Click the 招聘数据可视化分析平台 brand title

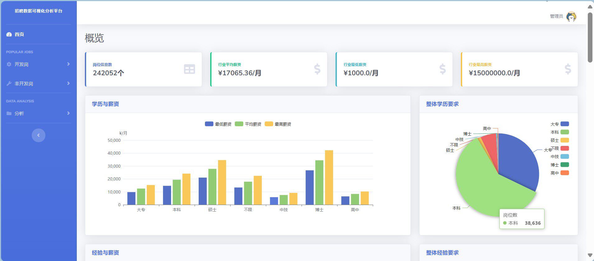point(39,11)
